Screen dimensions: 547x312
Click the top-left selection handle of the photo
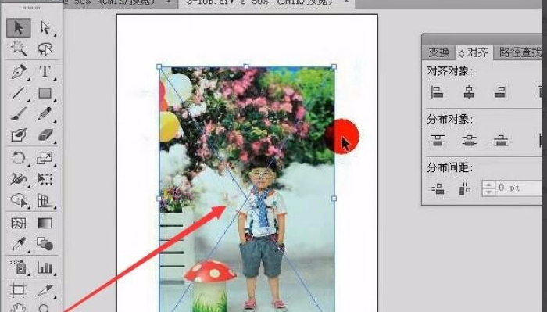[x=159, y=66]
